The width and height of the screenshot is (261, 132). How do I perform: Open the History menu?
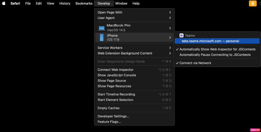pos(65,3)
